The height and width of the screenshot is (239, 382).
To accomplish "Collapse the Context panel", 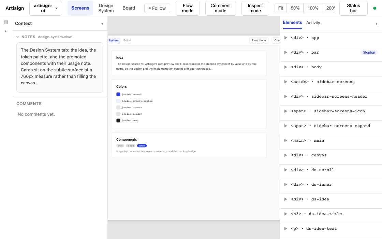I will (102, 24).
